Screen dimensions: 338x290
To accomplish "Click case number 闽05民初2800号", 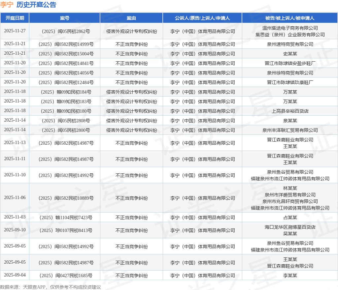I will pyautogui.click(x=66, y=130).
